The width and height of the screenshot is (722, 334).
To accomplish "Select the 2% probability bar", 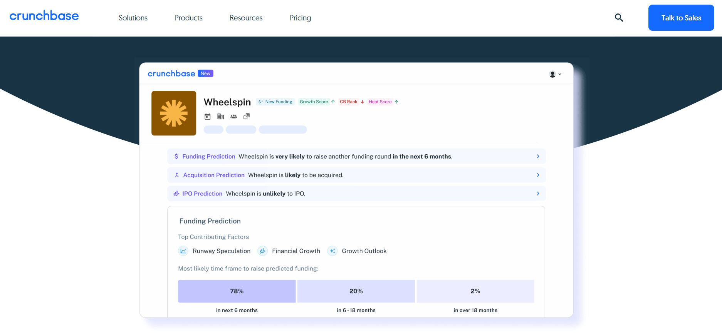I will click(x=475, y=291).
